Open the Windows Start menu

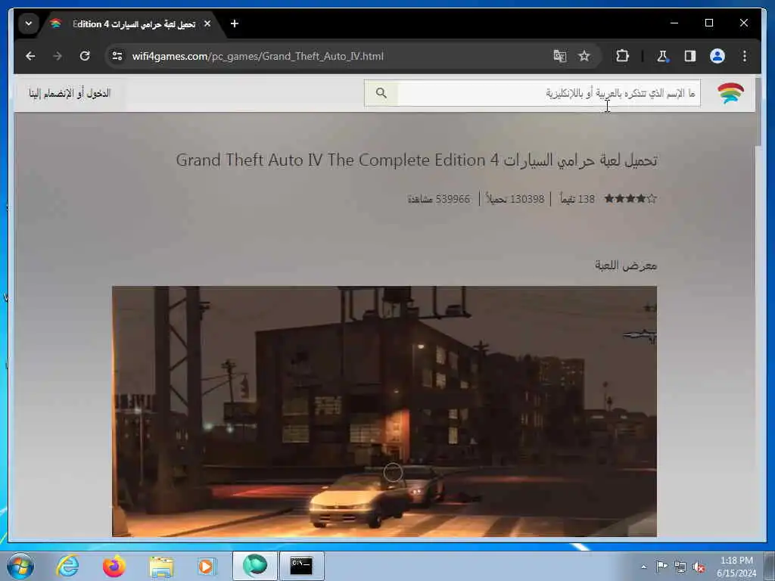pos(20,566)
